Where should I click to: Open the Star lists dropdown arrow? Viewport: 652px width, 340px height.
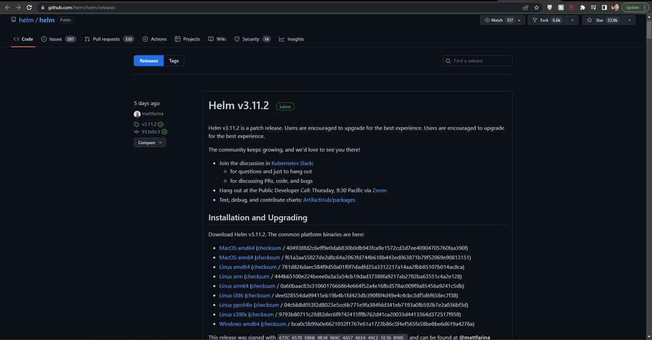629,20
